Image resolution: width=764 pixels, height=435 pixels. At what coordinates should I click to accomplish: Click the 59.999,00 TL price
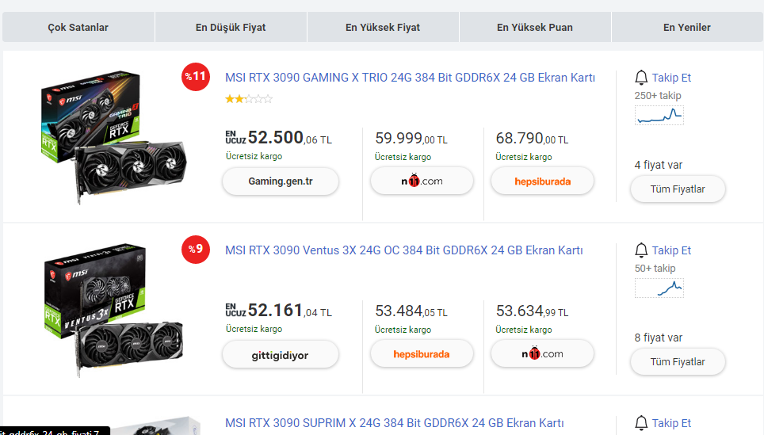411,139
